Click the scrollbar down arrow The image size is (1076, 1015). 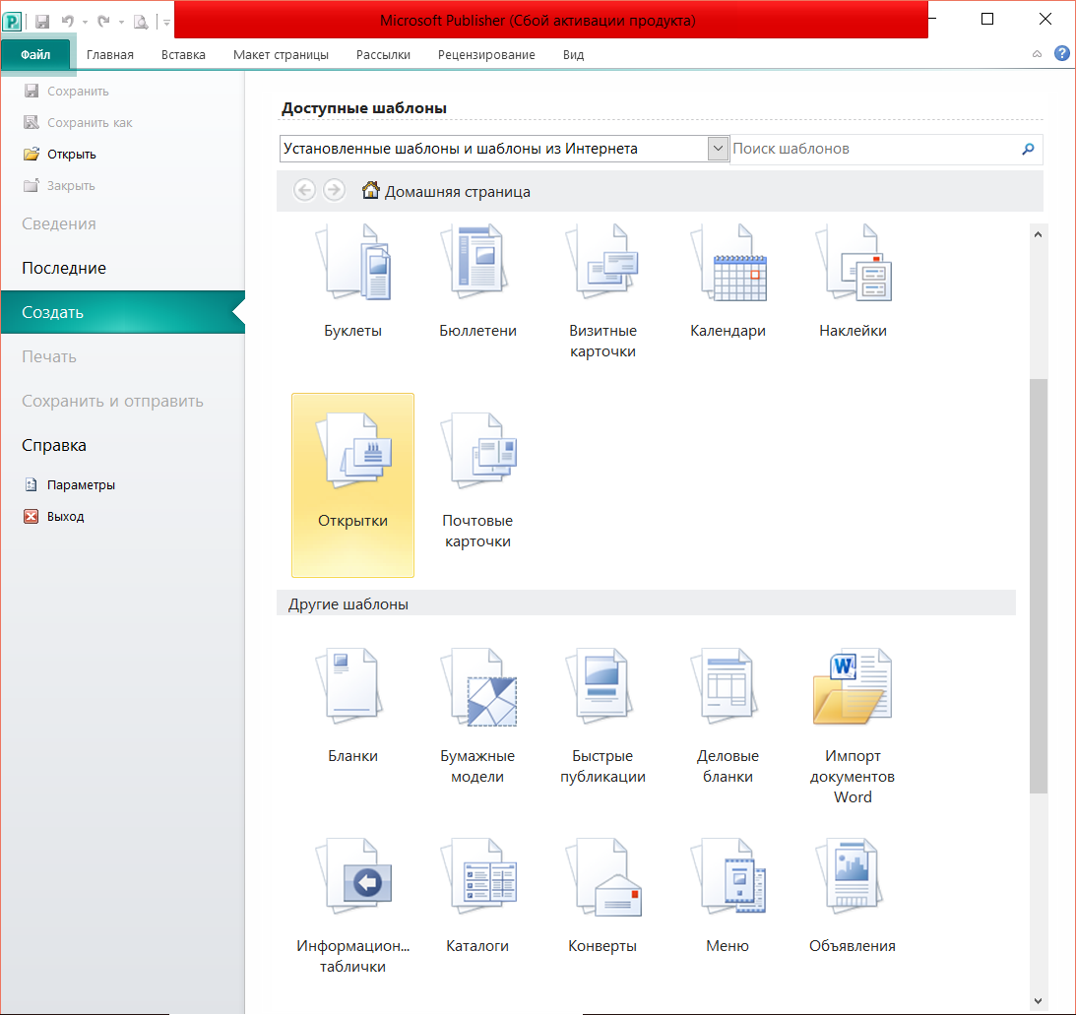point(1039,1000)
